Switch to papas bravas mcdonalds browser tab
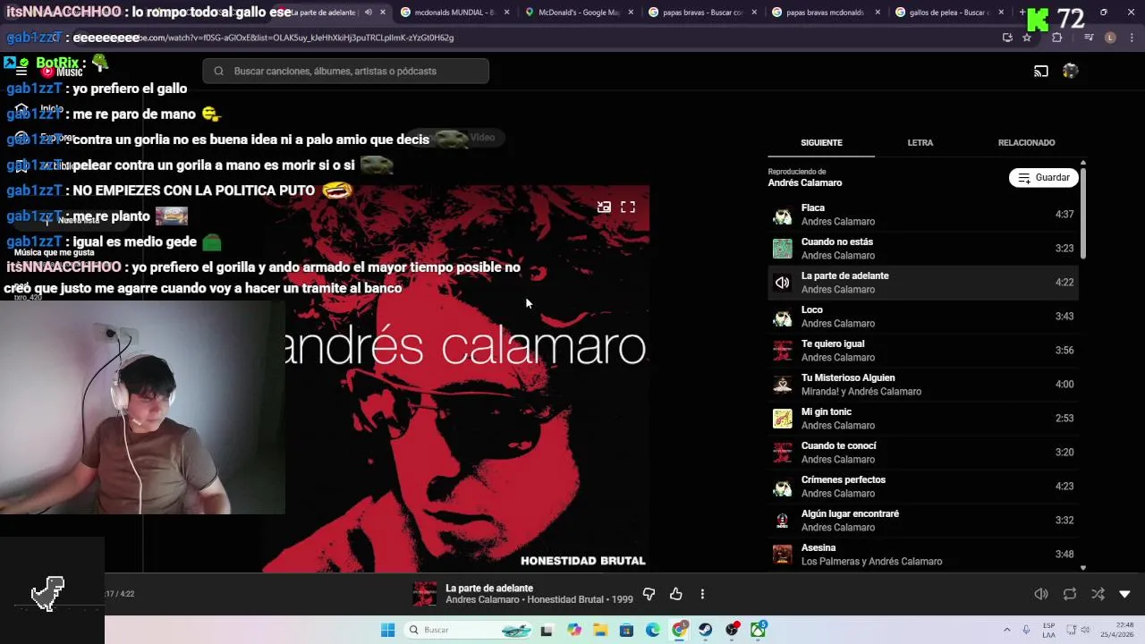Screen dimensions: 1145x644 (823, 13)
